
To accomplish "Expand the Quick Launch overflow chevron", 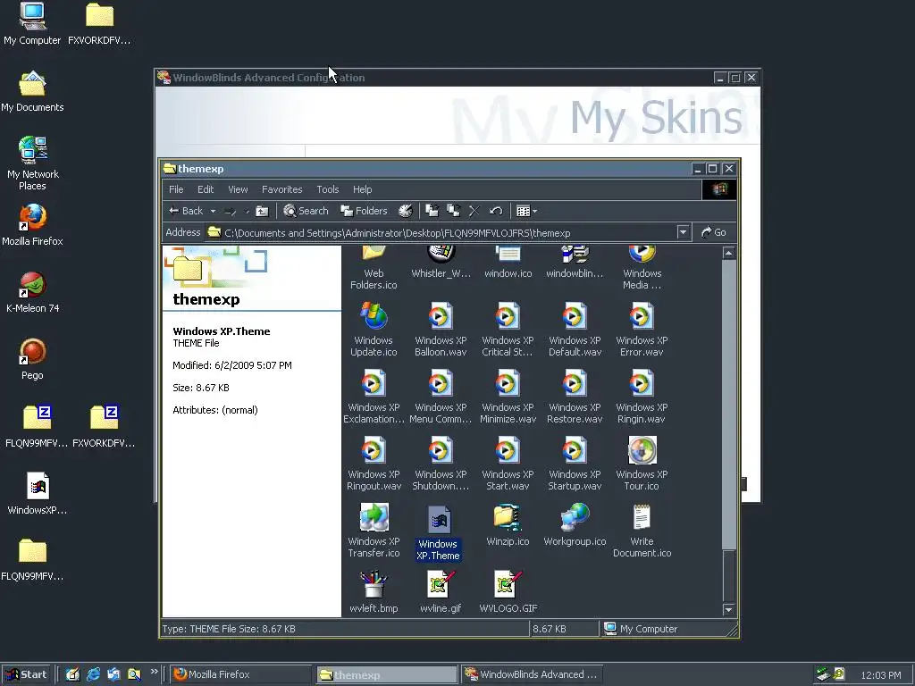I will 154,672.
